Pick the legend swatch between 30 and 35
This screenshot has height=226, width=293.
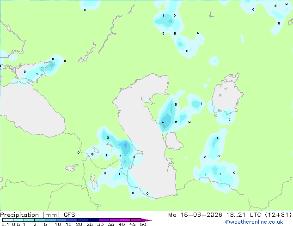104,220
